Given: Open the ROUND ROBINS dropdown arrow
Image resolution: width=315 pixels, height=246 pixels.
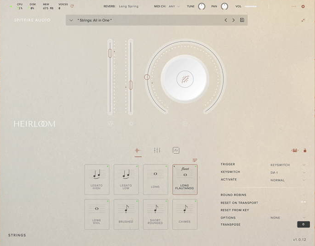Looking at the screenshot, I should 304,195.
